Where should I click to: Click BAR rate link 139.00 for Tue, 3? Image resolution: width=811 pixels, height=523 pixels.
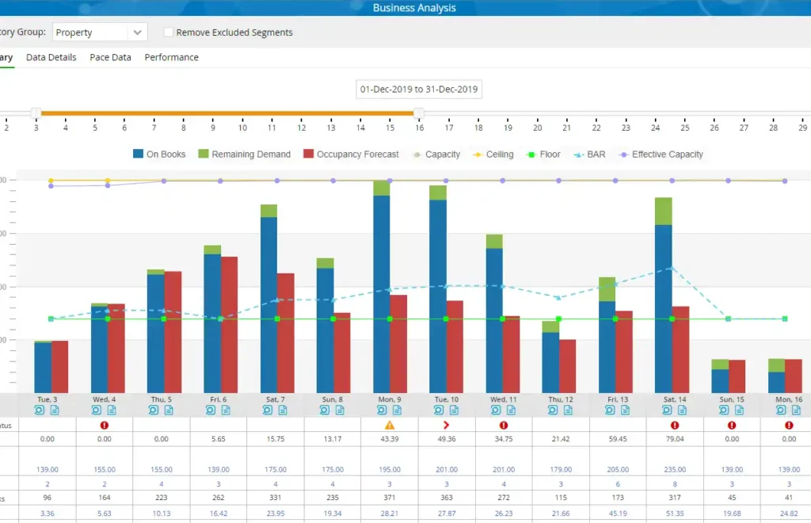tap(47, 470)
